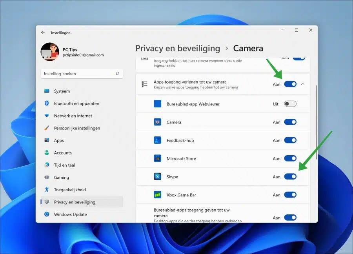Image resolution: width=353 pixels, height=254 pixels.
Task: Enable camera for Bureaublad-app Webviewer
Action: point(290,104)
